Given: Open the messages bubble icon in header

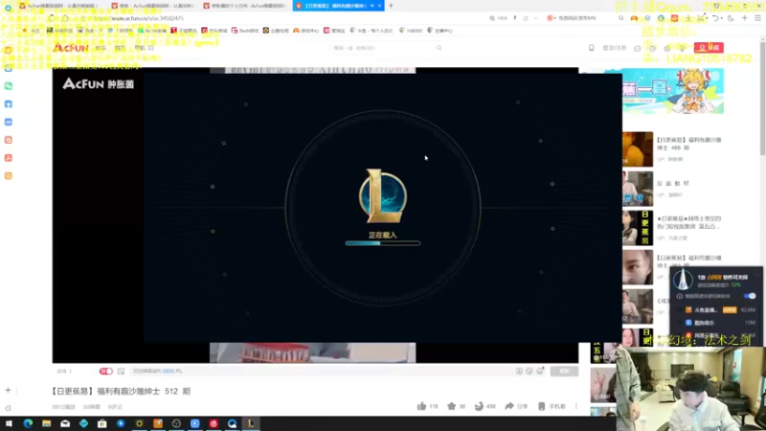Looking at the screenshot, I should point(637,48).
